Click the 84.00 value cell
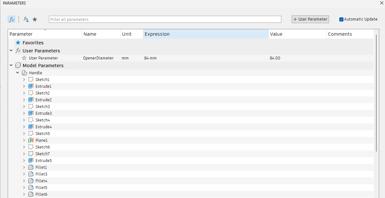Screen dimensions: 385x198 tap(297, 58)
